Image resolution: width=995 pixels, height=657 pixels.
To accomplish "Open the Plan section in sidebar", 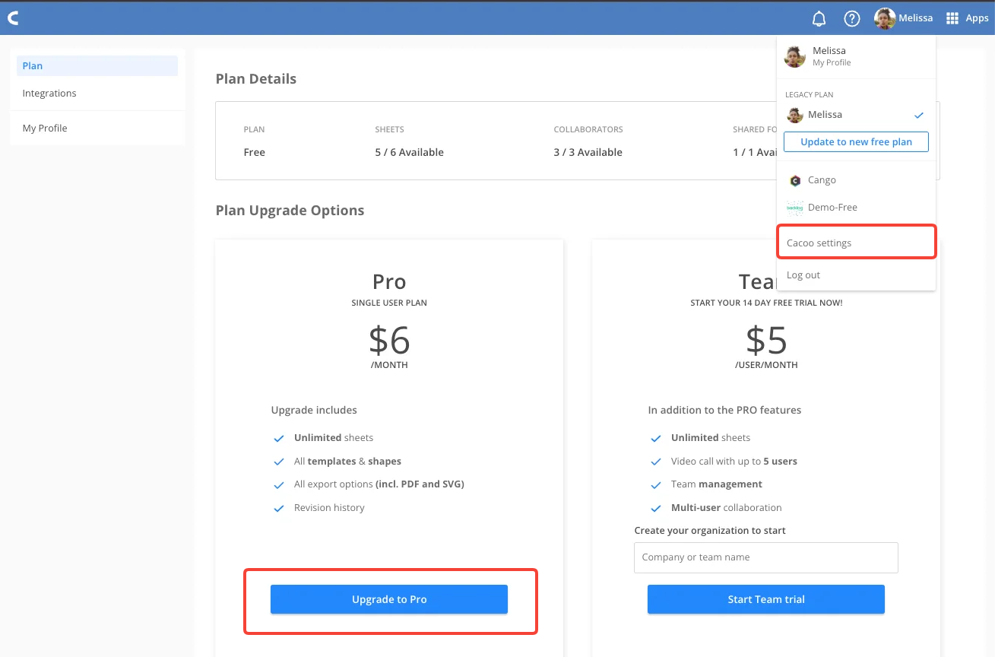I will point(97,66).
